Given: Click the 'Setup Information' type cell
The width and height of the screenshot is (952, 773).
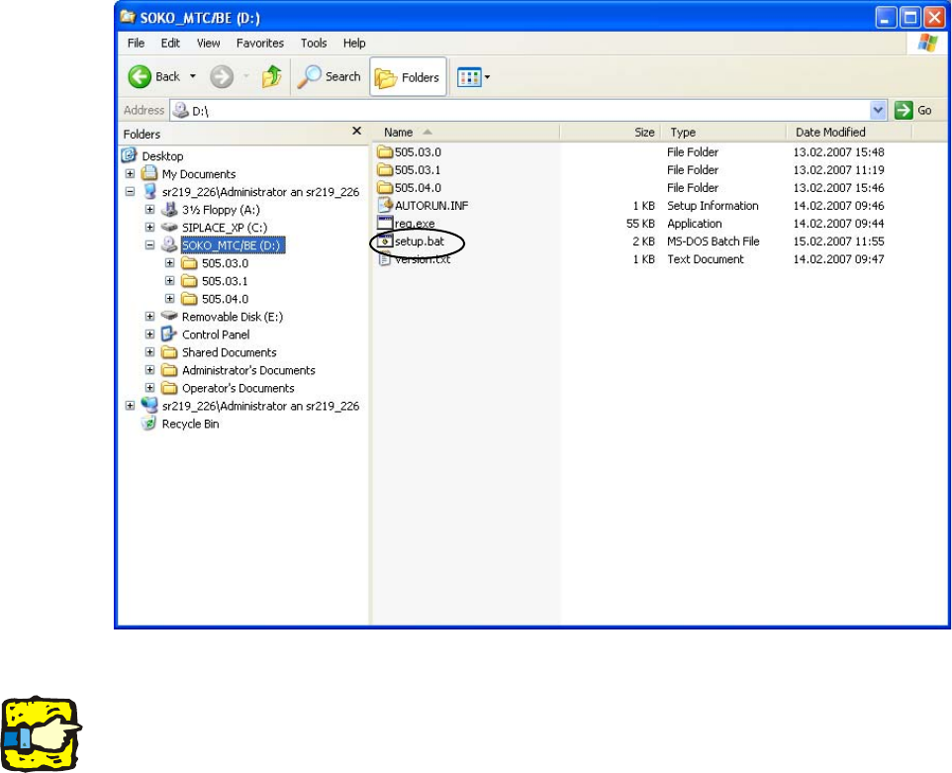Looking at the screenshot, I should pyautogui.click(x=713, y=205).
